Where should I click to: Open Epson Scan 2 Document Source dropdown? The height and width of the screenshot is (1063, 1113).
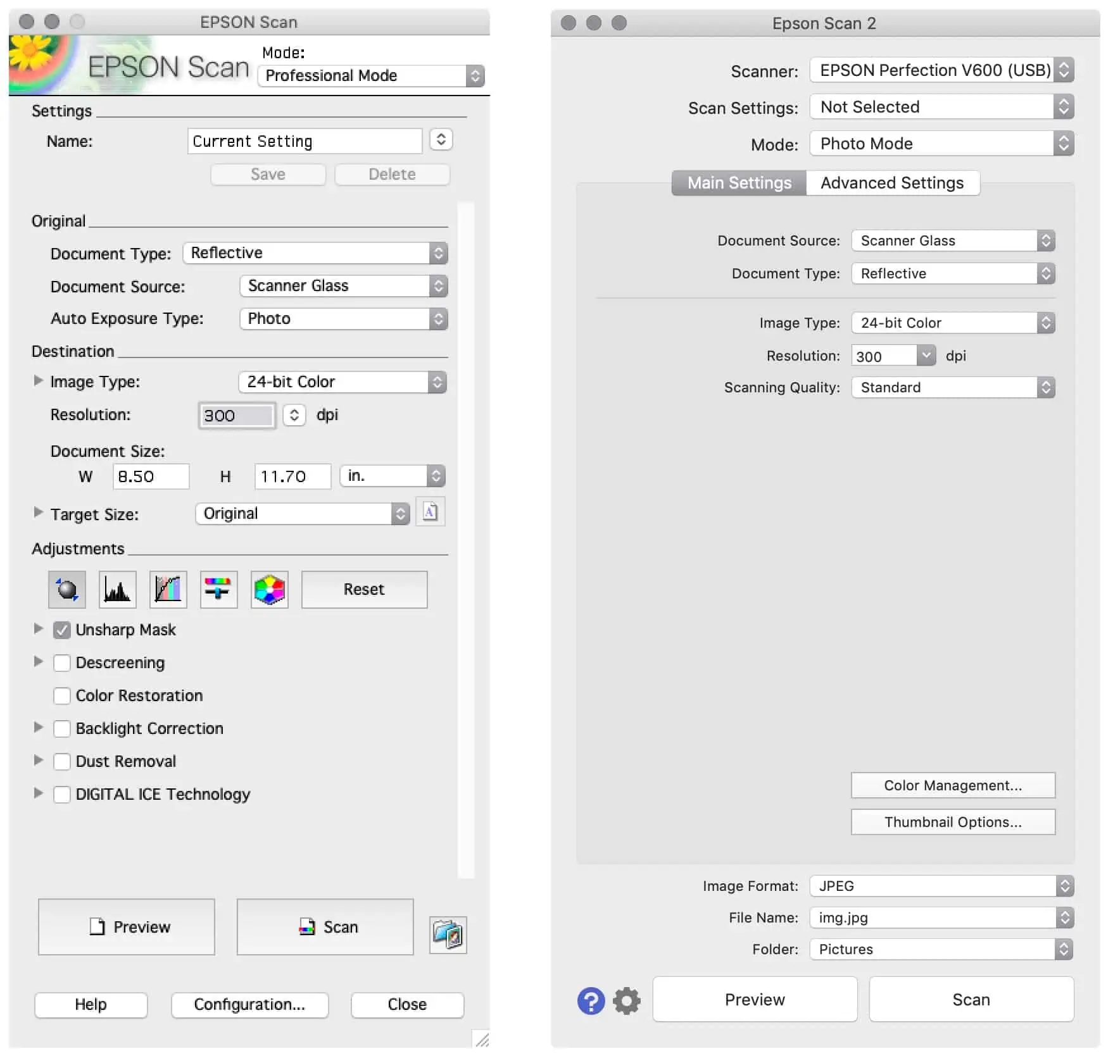(953, 241)
